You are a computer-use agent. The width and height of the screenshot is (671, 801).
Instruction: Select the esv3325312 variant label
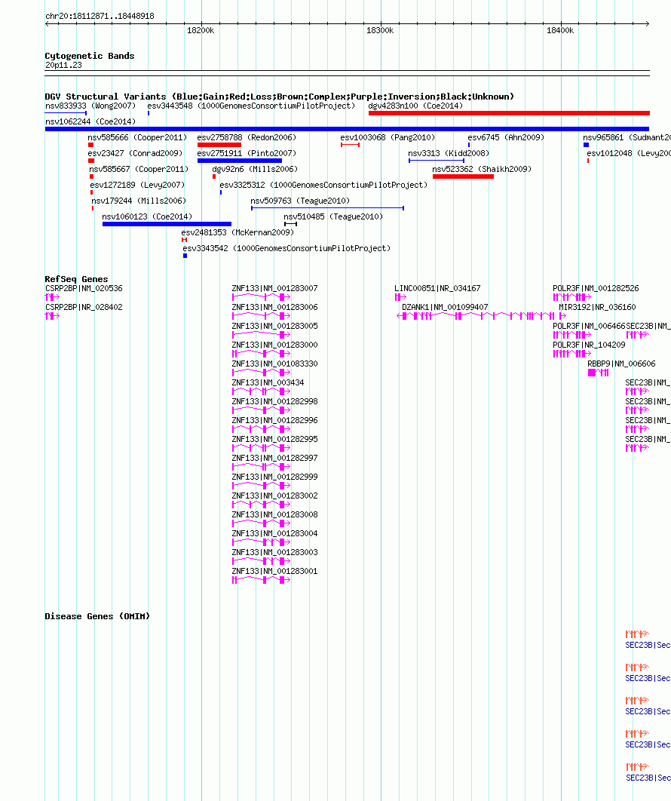pos(323,185)
